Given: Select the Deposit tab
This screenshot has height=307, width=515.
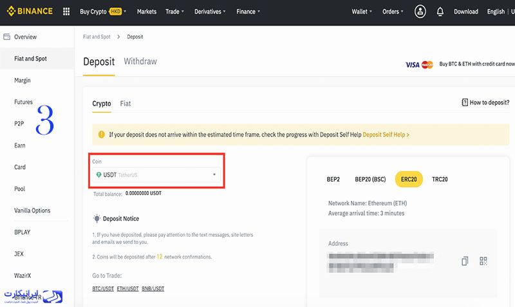Looking at the screenshot, I should click(99, 62).
